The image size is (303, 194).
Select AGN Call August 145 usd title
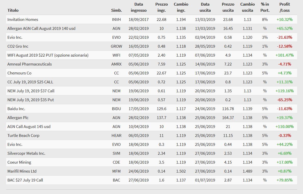coord(29,127)
